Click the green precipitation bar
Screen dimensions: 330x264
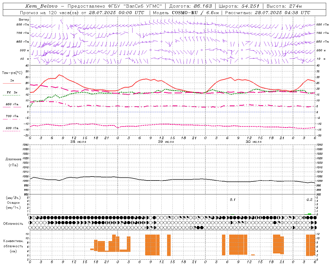pyautogui.click(x=309, y=214)
